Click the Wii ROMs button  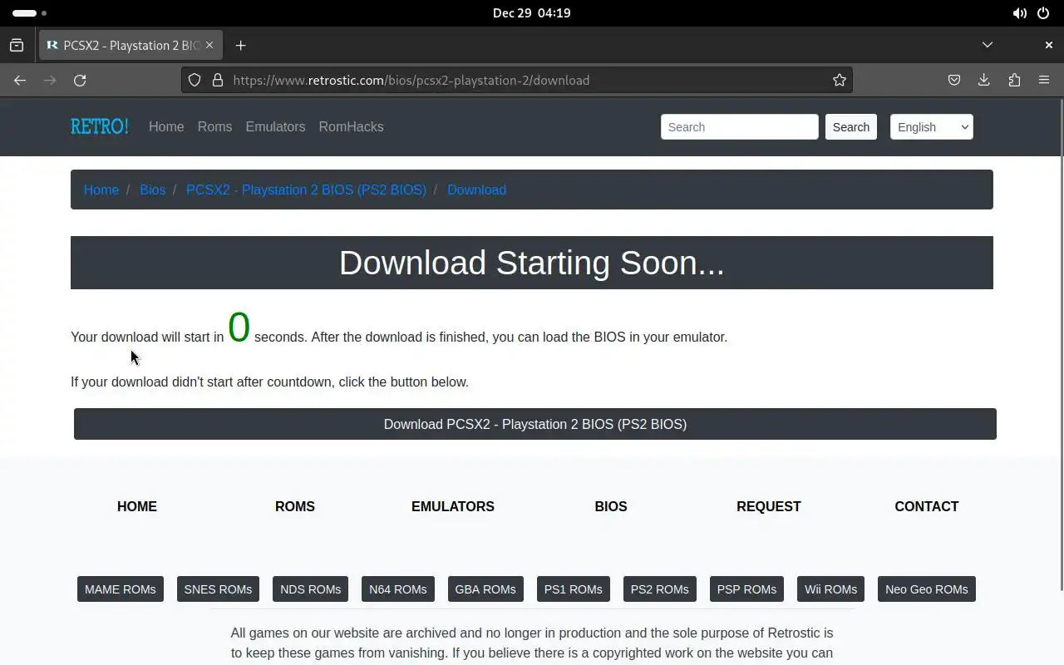point(830,589)
